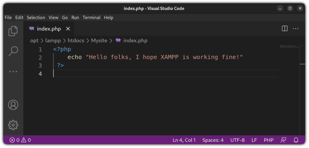Open the Explorer view in activity bar

[13, 31]
